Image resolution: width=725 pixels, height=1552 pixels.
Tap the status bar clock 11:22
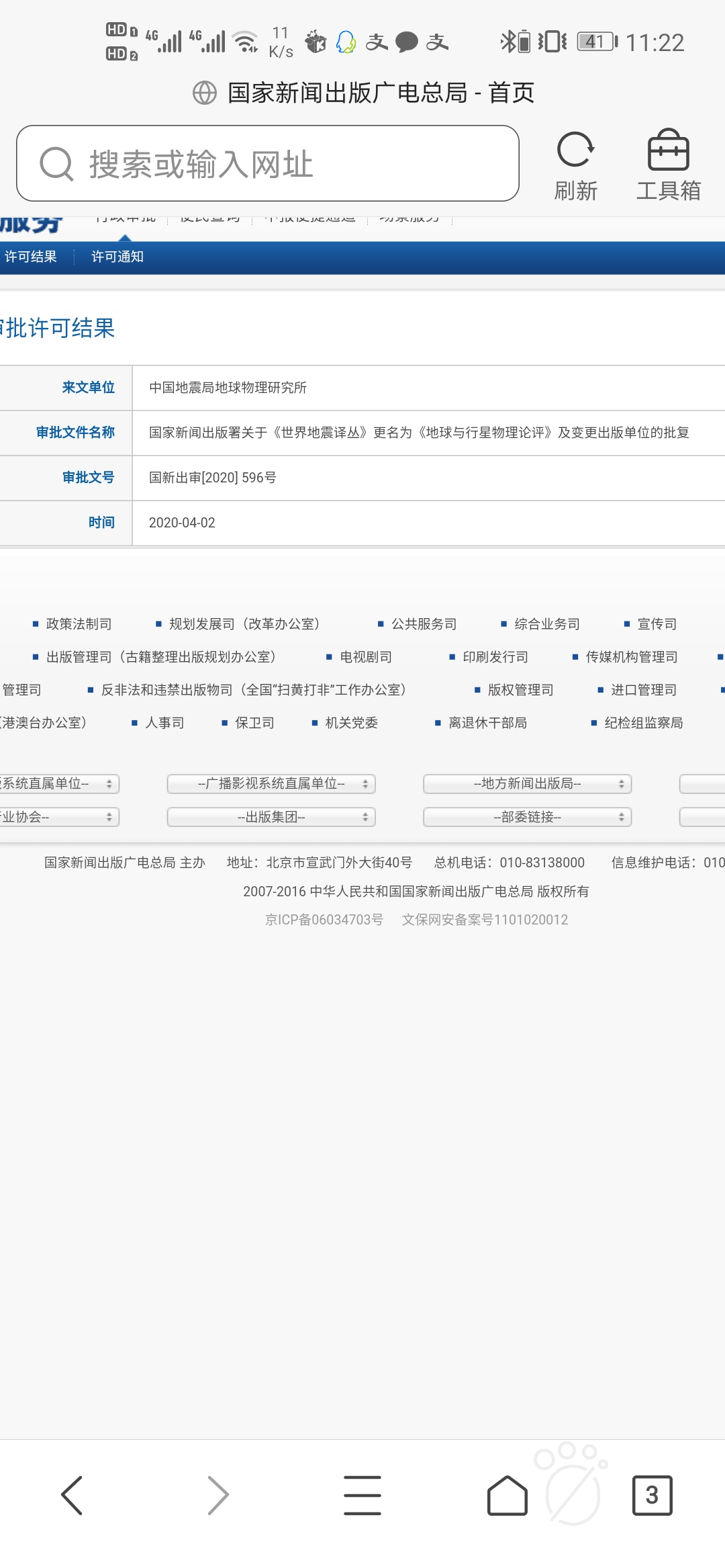coord(655,43)
